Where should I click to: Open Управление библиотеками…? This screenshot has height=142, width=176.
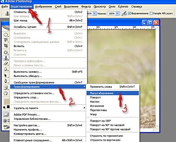point(48,119)
